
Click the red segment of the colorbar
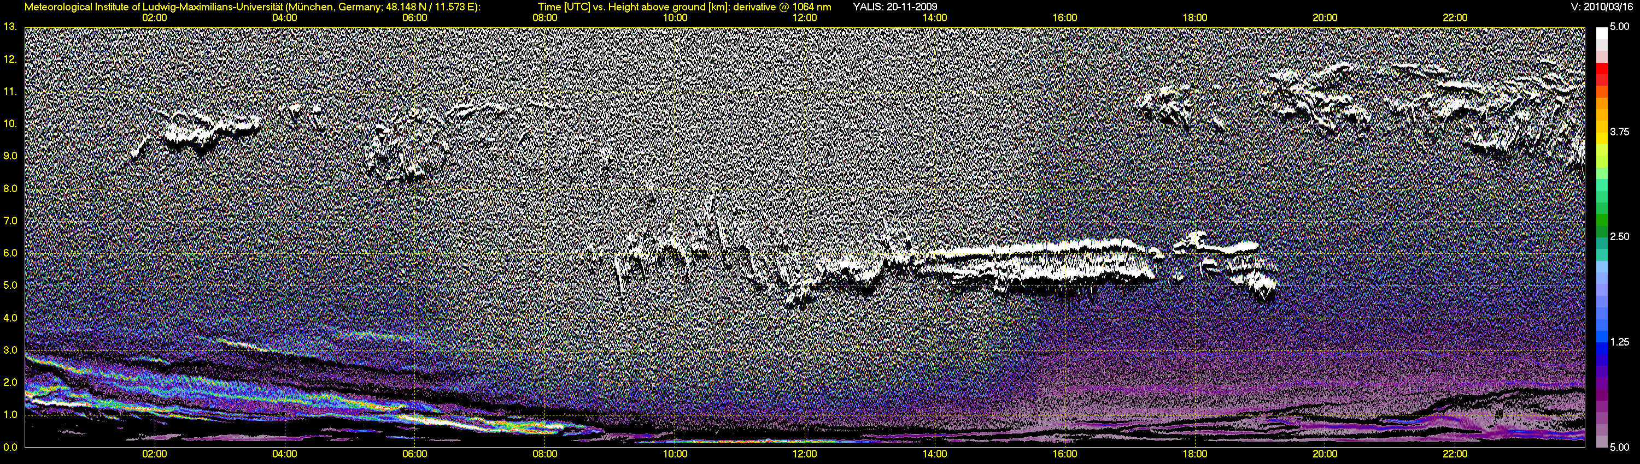tap(1602, 70)
